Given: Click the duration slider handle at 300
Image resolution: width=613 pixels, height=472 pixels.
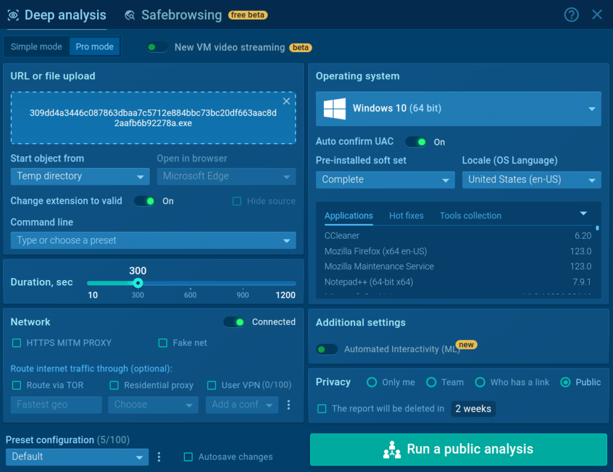Looking at the screenshot, I should point(138,283).
